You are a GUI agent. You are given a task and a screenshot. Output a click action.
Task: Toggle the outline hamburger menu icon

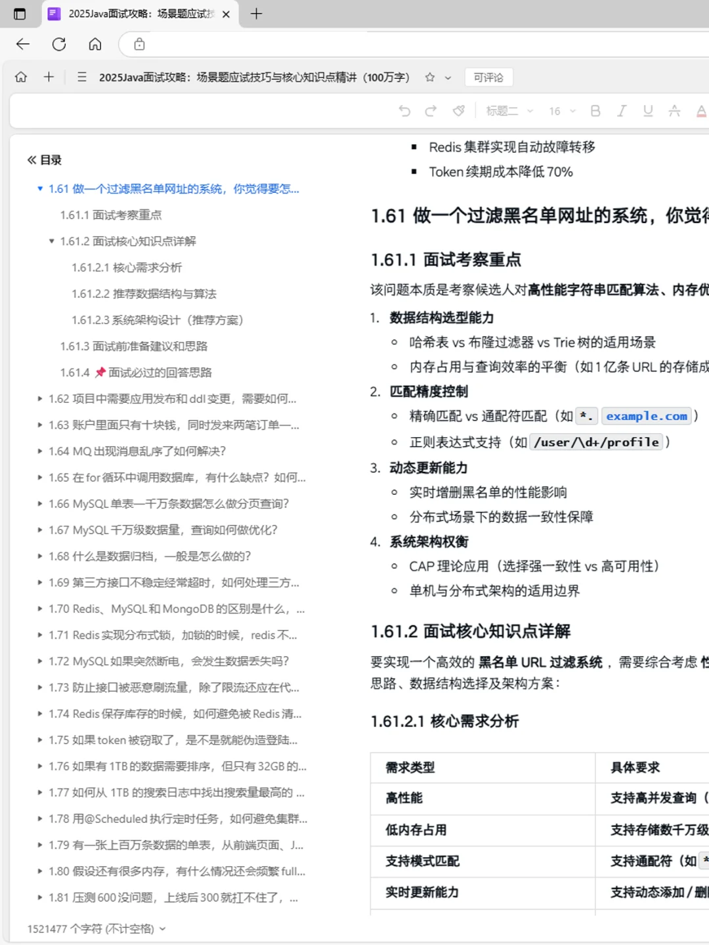pos(82,77)
